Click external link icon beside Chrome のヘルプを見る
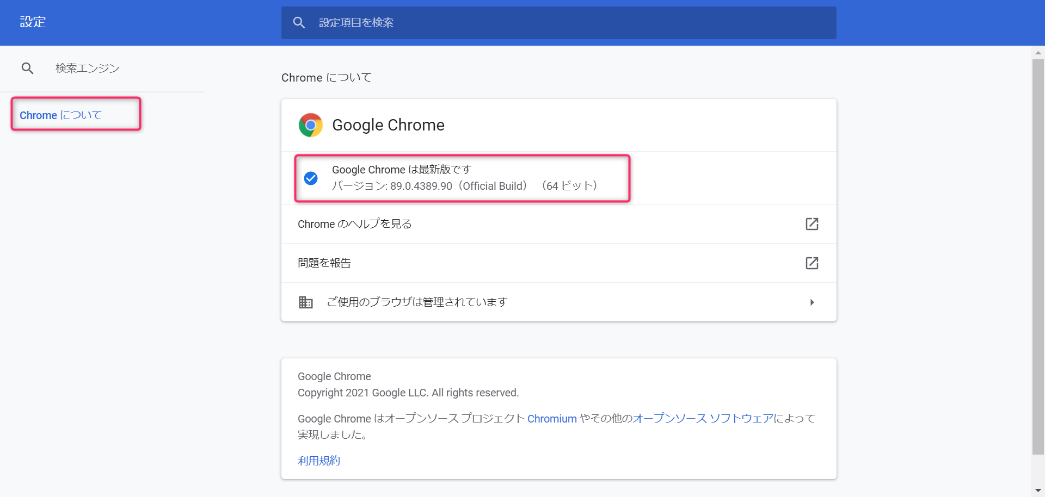Viewport: 1045px width, 497px height. point(812,224)
